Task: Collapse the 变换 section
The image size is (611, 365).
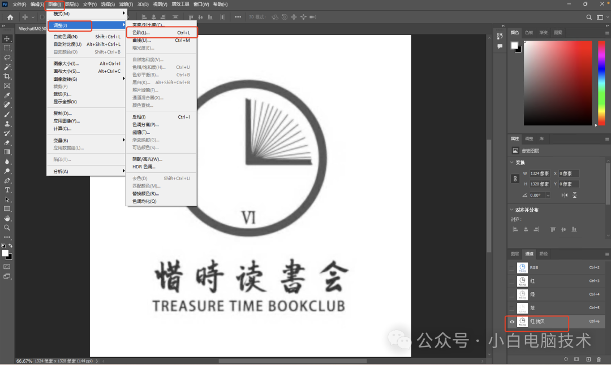Action: (511, 162)
